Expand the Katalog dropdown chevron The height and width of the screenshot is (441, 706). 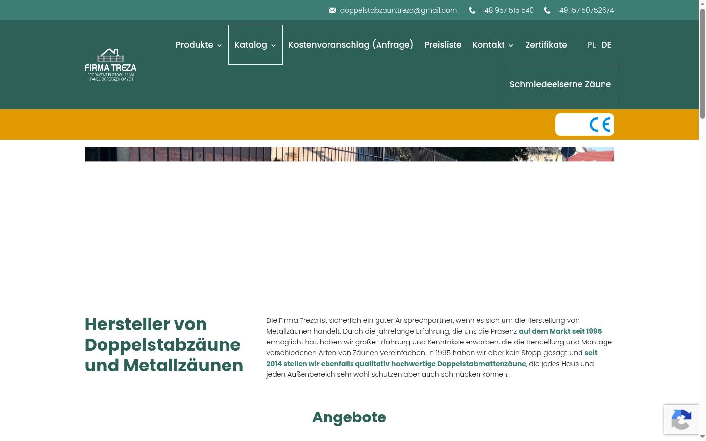[273, 46]
